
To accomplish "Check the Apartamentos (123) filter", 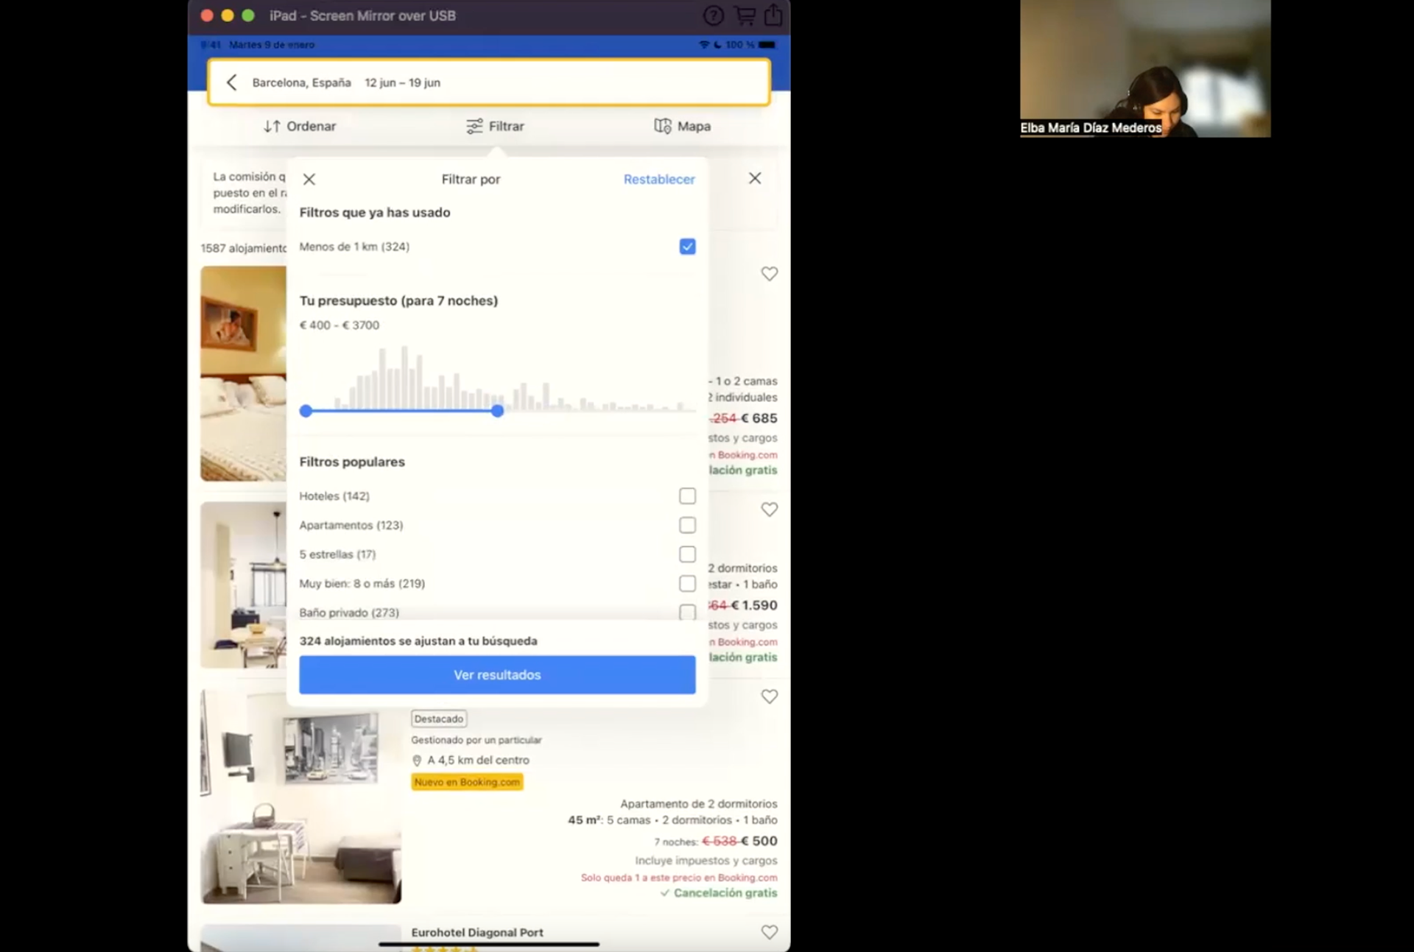I will (x=687, y=526).
